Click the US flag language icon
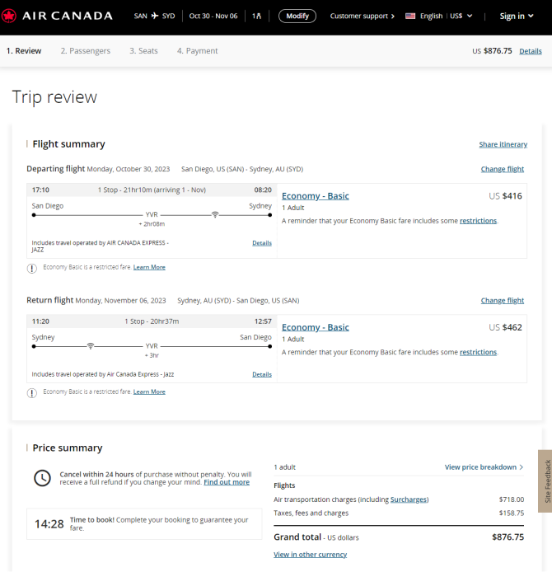The width and height of the screenshot is (552, 572). tap(410, 16)
